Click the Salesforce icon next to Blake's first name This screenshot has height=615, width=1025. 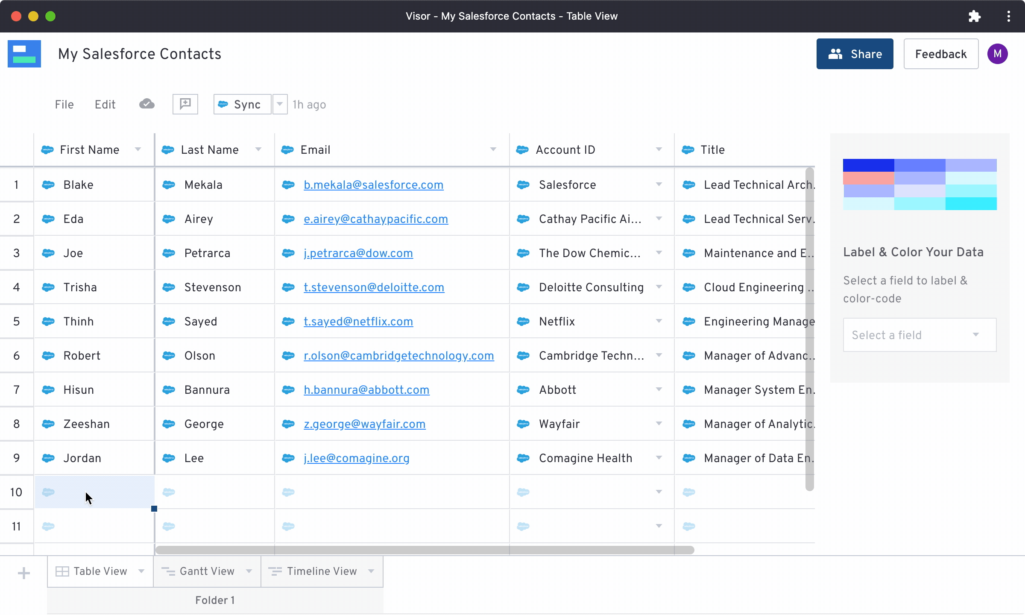pos(48,184)
